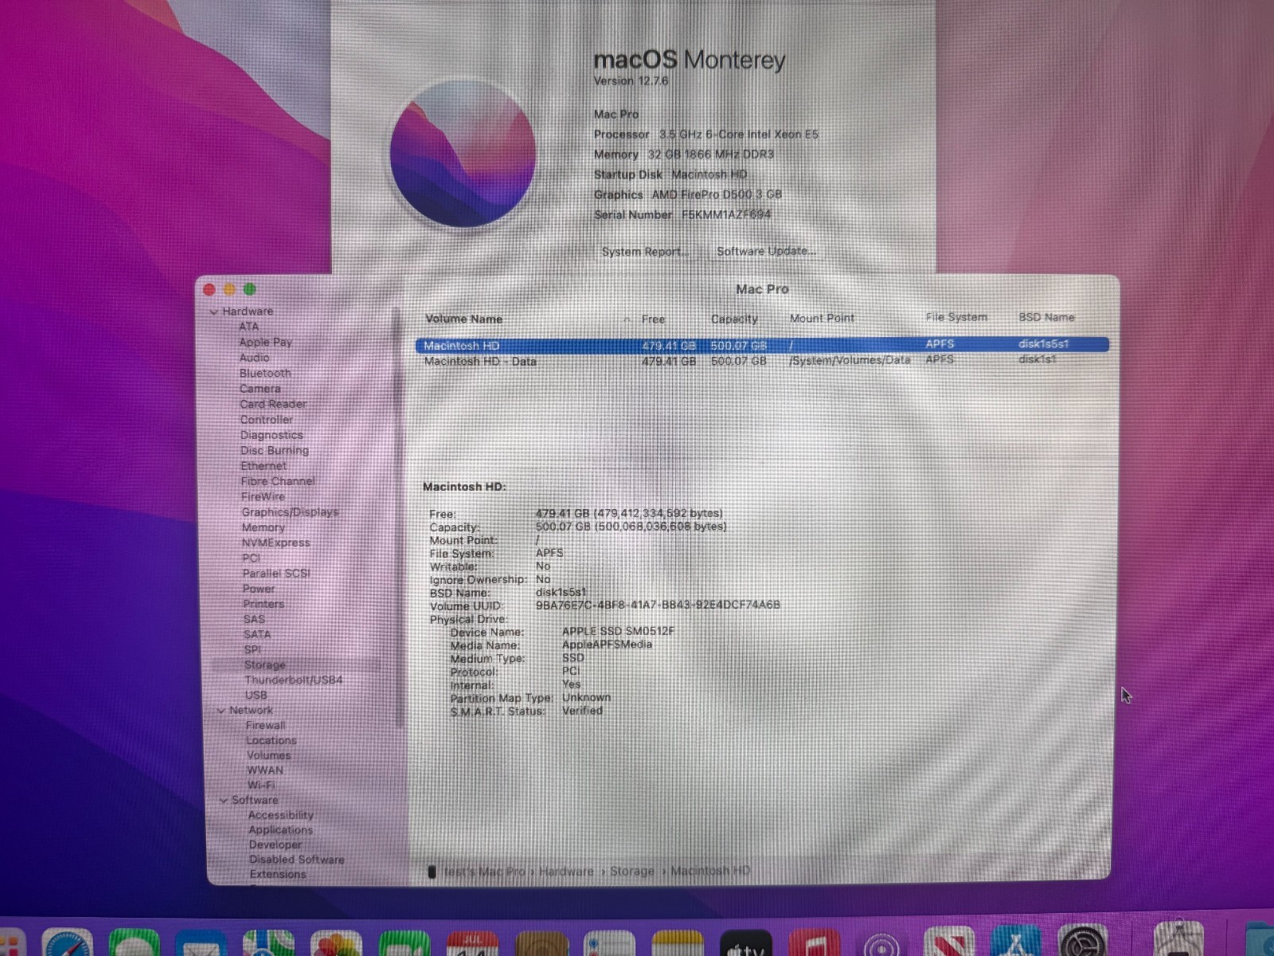Viewport: 1274px width, 956px height.
Task: Show Audio hardware information
Action: coord(255,358)
